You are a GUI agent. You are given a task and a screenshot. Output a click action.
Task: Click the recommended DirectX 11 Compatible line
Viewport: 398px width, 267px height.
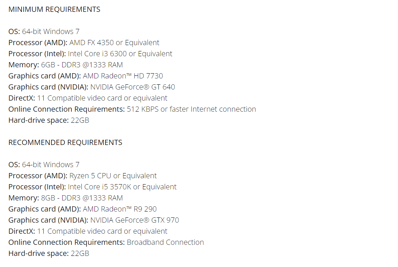click(88, 231)
